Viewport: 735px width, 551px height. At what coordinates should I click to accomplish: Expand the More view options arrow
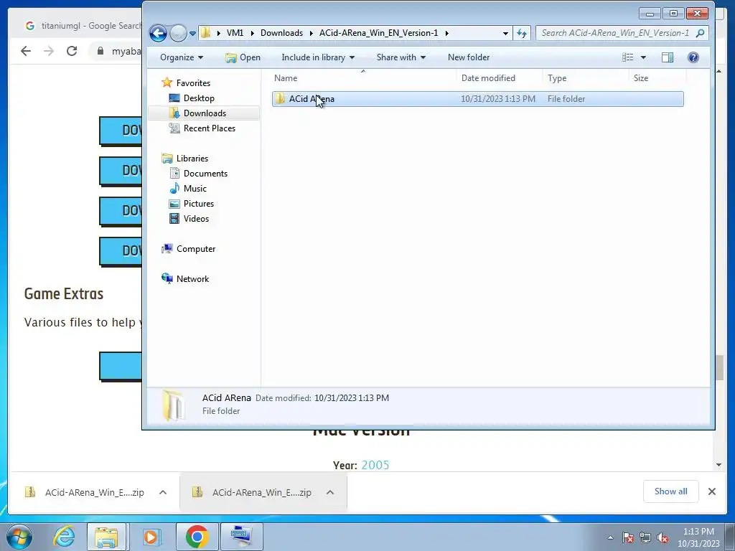[643, 57]
